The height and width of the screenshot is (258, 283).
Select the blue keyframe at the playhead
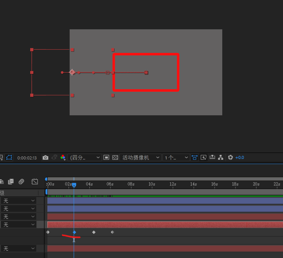coord(74,232)
